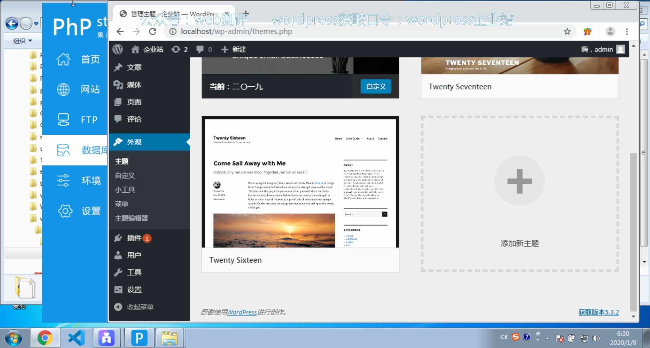The width and height of the screenshot is (650, 348).
Task: Open the updates icon showing 2
Action: point(179,49)
